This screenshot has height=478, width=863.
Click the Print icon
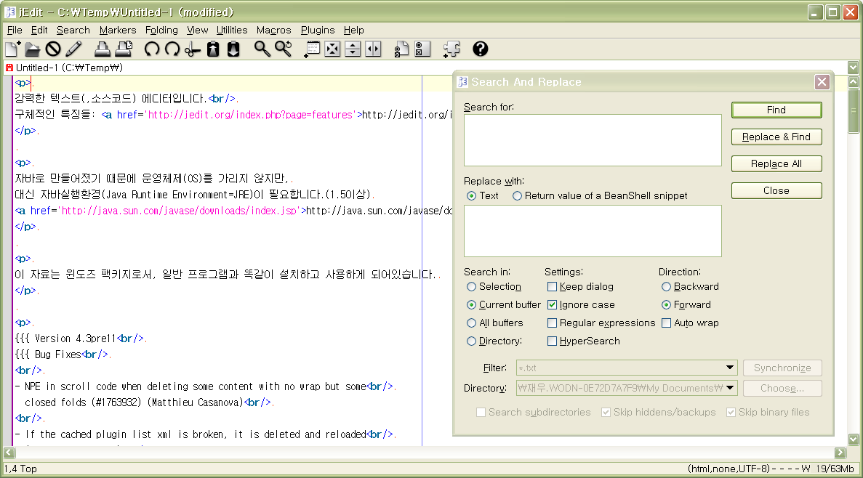coord(102,49)
